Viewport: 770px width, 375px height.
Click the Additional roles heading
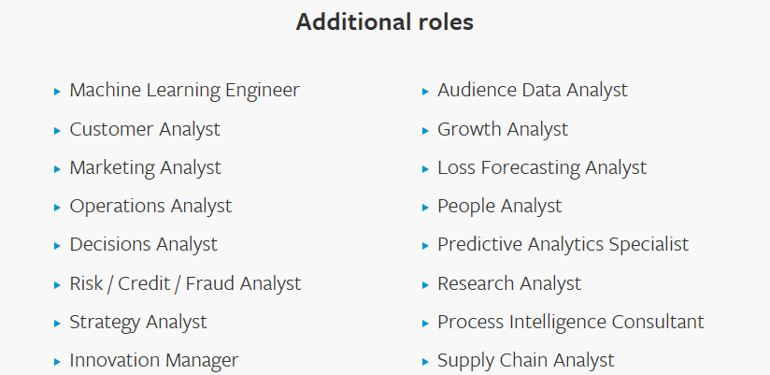point(384,22)
